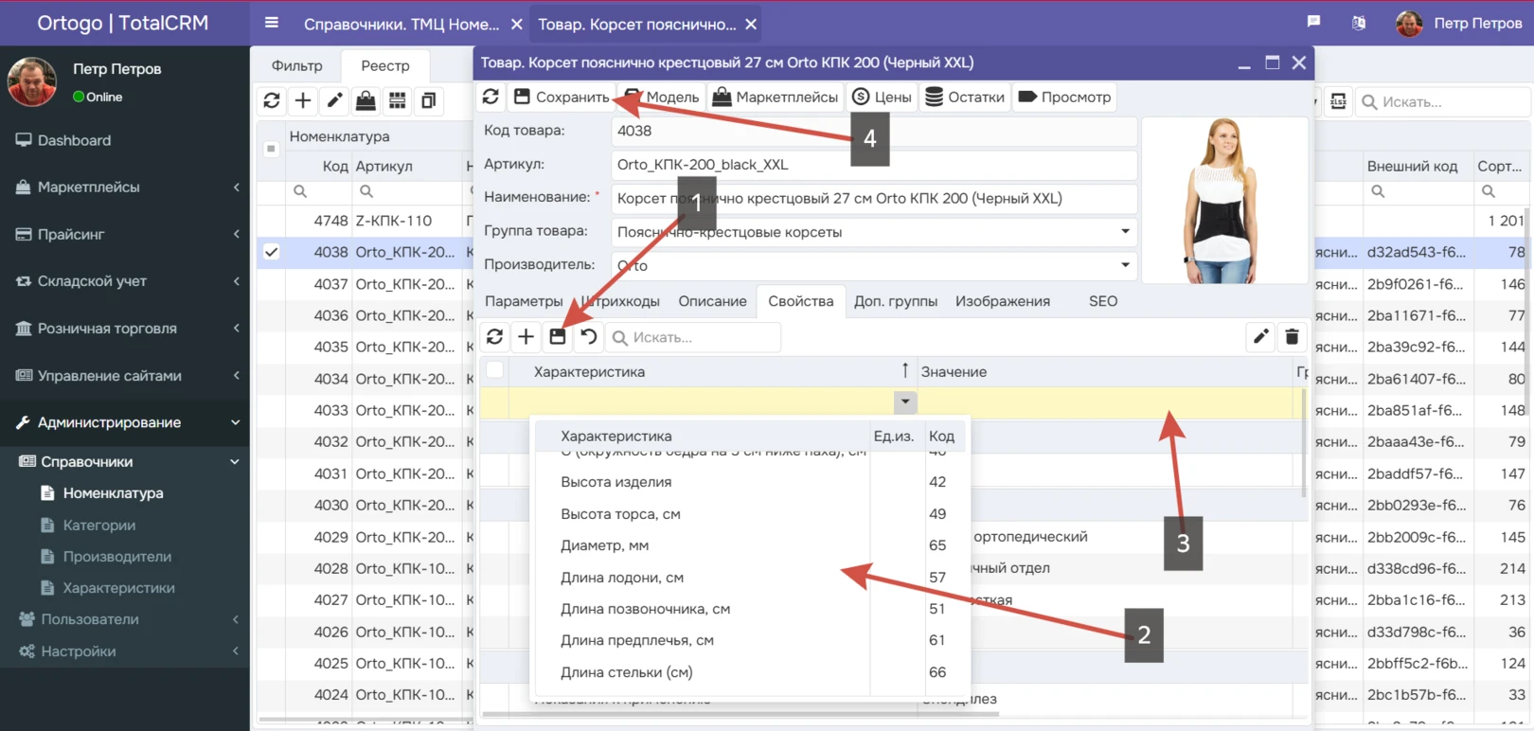Click the language translate icon in header
1534x731 pixels.
click(1359, 23)
